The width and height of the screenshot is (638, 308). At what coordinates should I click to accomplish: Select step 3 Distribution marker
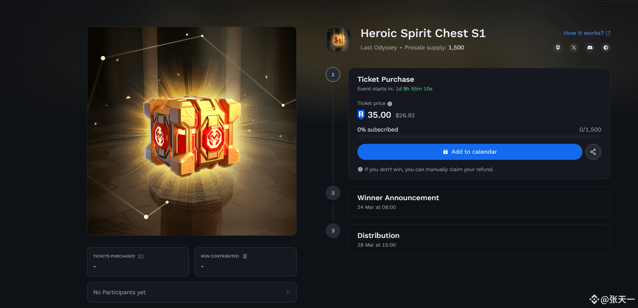point(333,231)
